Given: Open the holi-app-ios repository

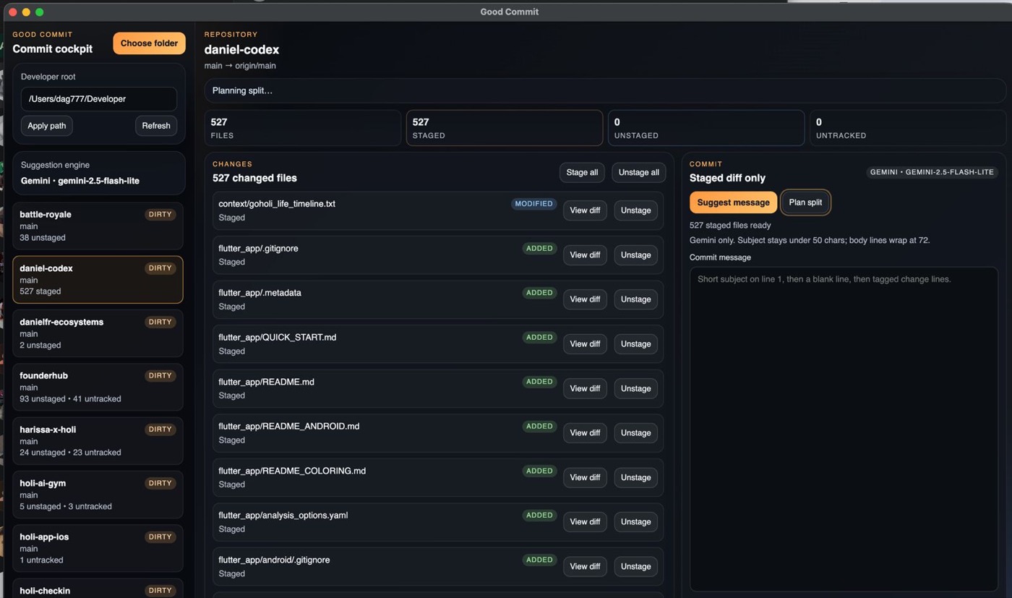Looking at the screenshot, I should 98,548.
